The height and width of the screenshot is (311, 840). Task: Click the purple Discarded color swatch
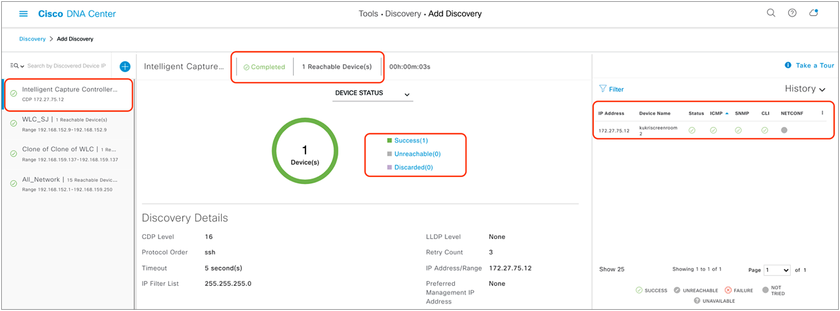[389, 167]
